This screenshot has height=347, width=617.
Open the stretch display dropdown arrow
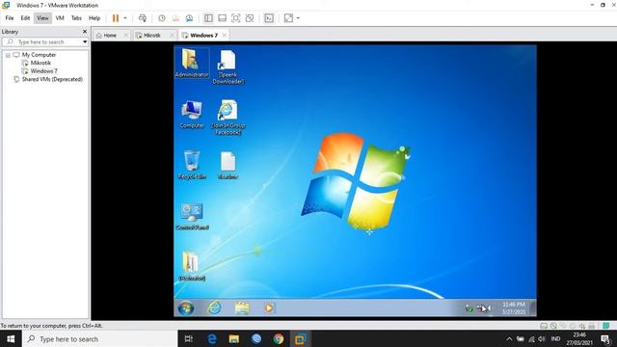298,18
